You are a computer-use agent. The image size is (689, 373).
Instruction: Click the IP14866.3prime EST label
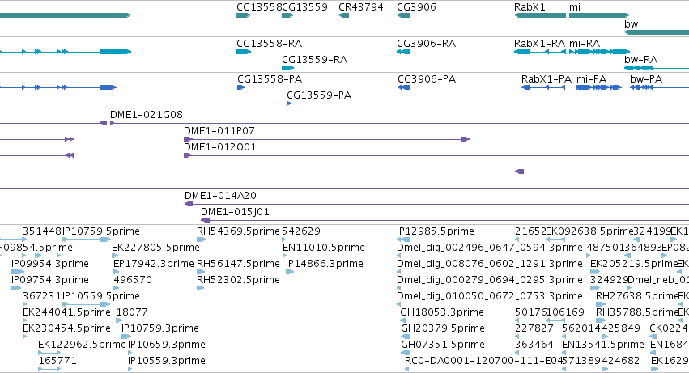coord(325,264)
